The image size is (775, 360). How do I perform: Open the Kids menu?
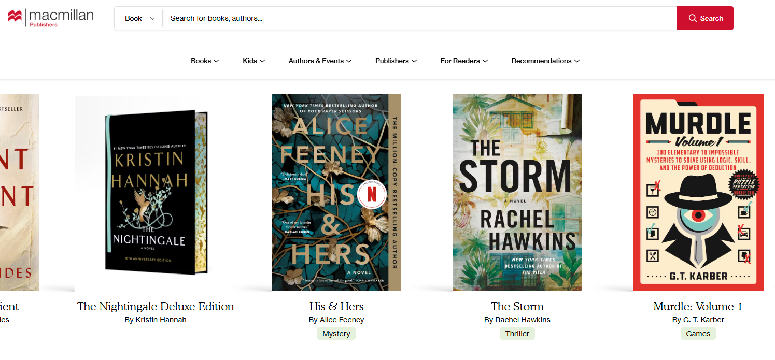pyautogui.click(x=253, y=61)
